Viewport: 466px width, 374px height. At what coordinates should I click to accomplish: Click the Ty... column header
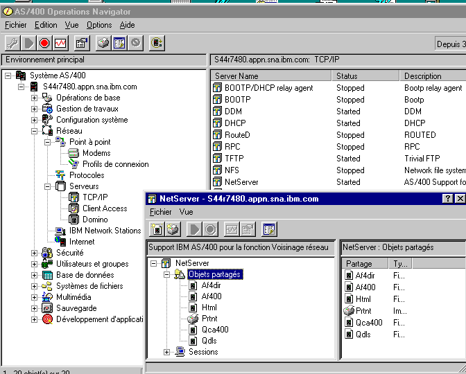point(400,264)
